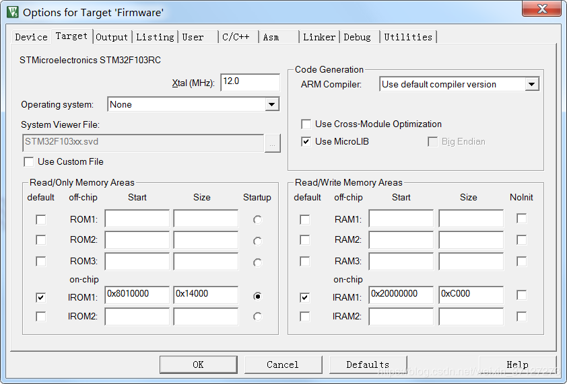Enable NoInit for IRAM1
567x384 pixels.
coord(521,295)
